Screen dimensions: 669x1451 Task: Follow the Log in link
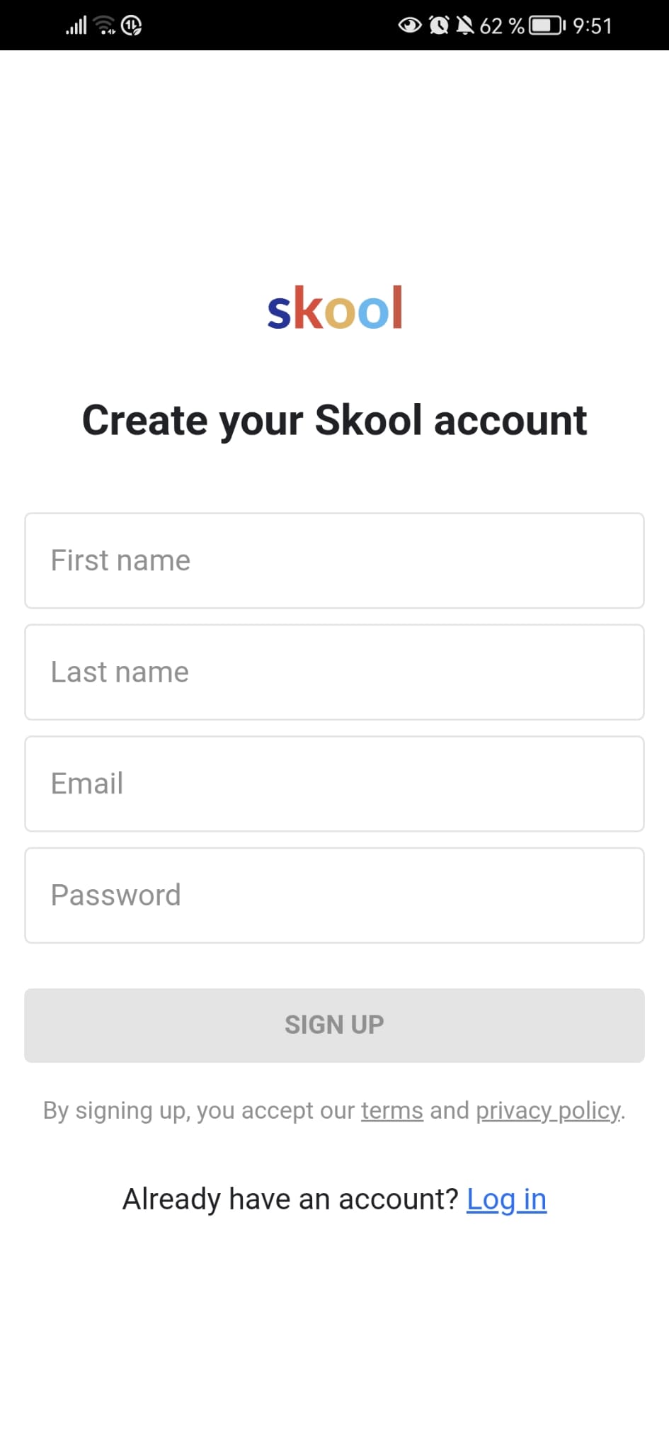tap(507, 1199)
